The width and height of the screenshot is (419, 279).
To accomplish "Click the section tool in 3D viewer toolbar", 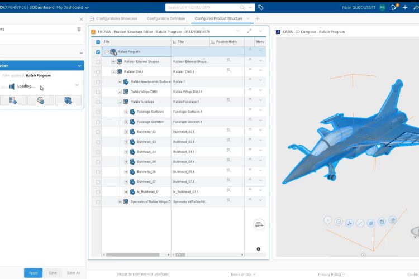I will click(371, 223).
